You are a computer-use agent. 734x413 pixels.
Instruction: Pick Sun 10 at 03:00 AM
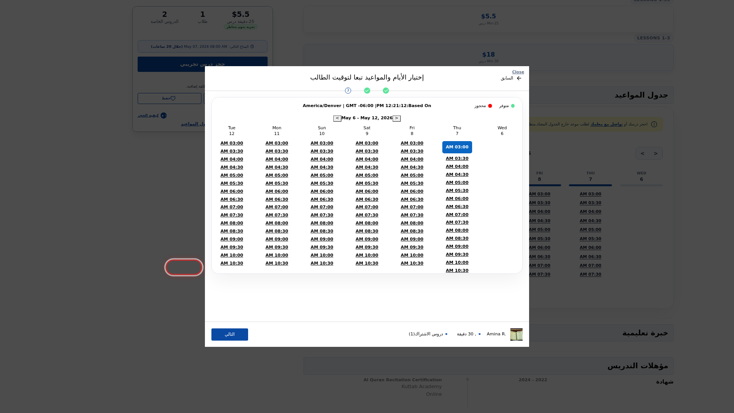[322, 143]
